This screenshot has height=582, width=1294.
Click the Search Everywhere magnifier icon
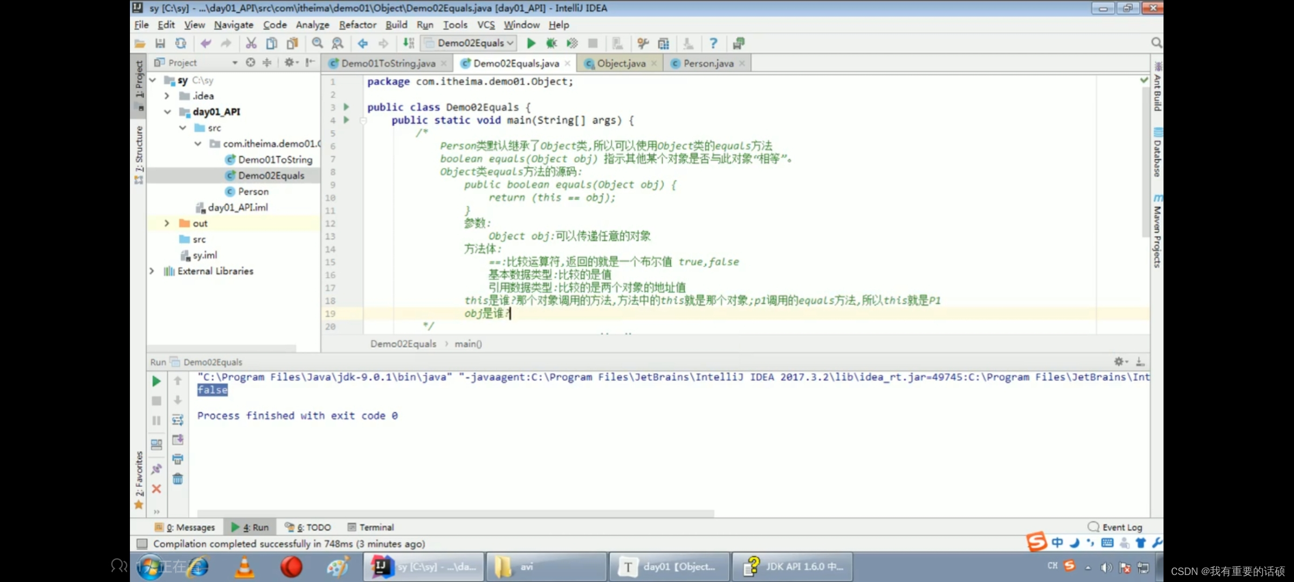(1156, 43)
